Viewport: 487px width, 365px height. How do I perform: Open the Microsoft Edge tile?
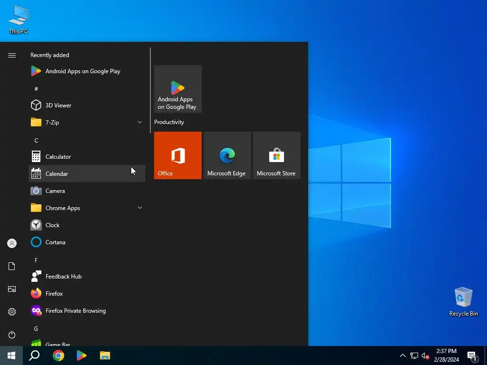227,155
